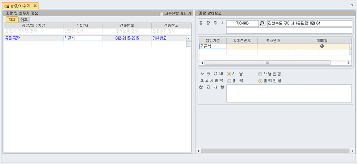The width and height of the screenshot is (357, 164).
Task: Click the 휴대폰번호 column header
Action: pyautogui.click(x=242, y=40)
